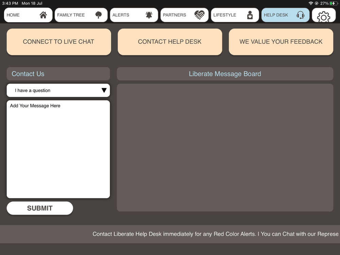This screenshot has width=340, height=255.
Task: Click the Liberate Message Board content area
Action: 225,148
